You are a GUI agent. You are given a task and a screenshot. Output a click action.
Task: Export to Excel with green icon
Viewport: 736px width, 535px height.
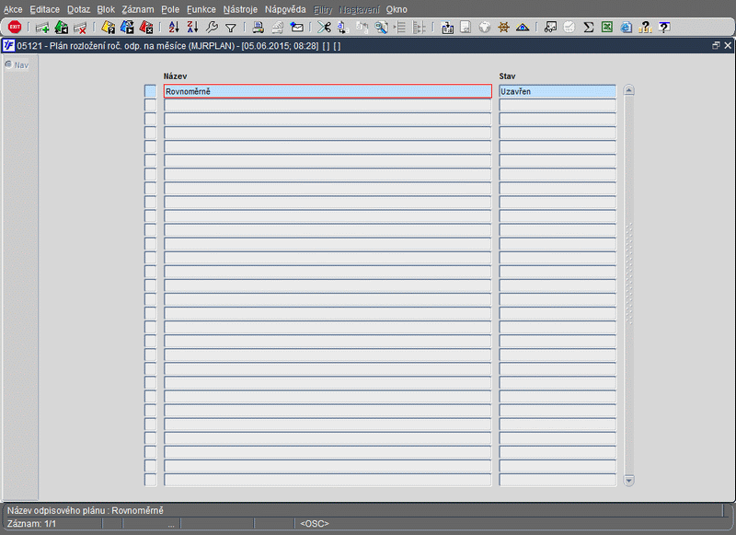point(607,28)
